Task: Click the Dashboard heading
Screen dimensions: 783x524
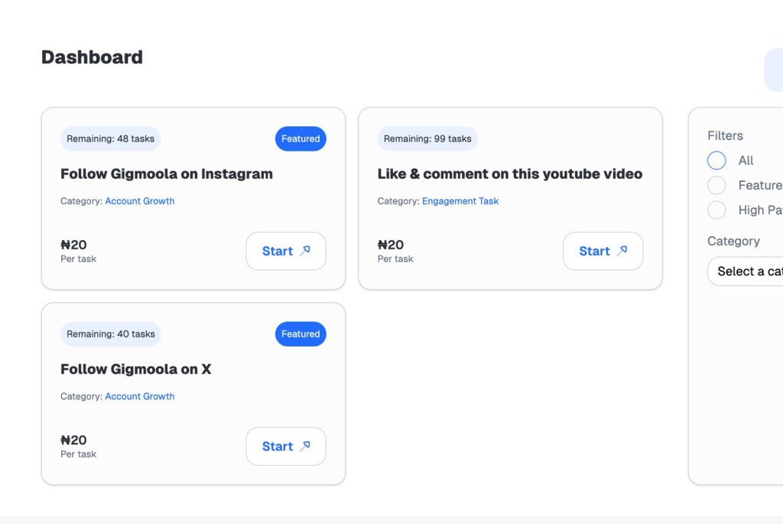Action: (x=92, y=57)
